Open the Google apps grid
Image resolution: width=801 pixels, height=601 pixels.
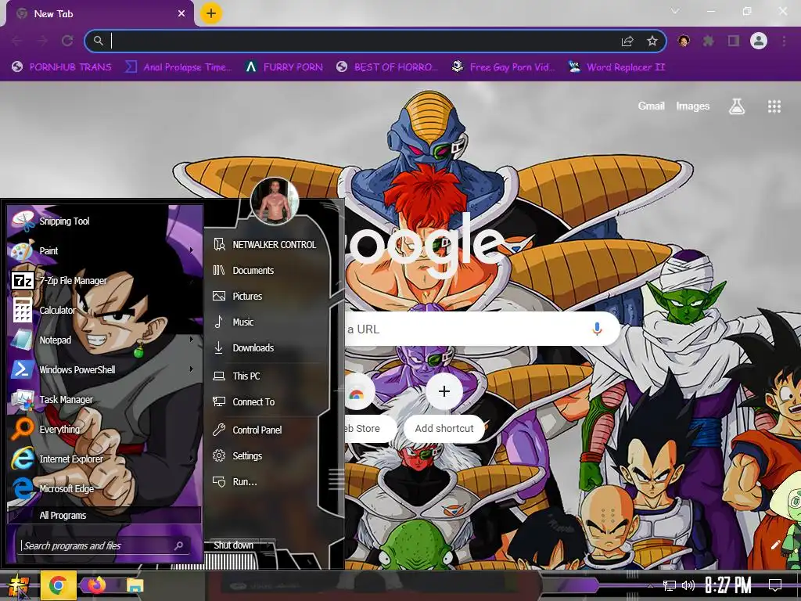coord(774,106)
